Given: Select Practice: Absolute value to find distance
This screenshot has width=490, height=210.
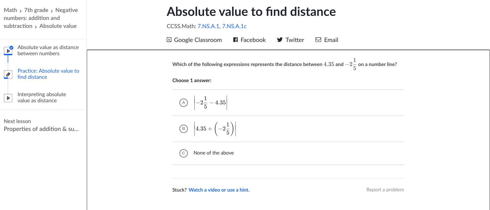Looking at the screenshot, I should coord(48,74).
